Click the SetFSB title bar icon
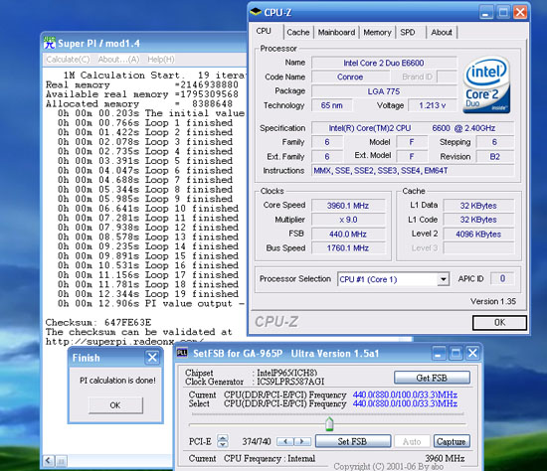 [x=182, y=353]
